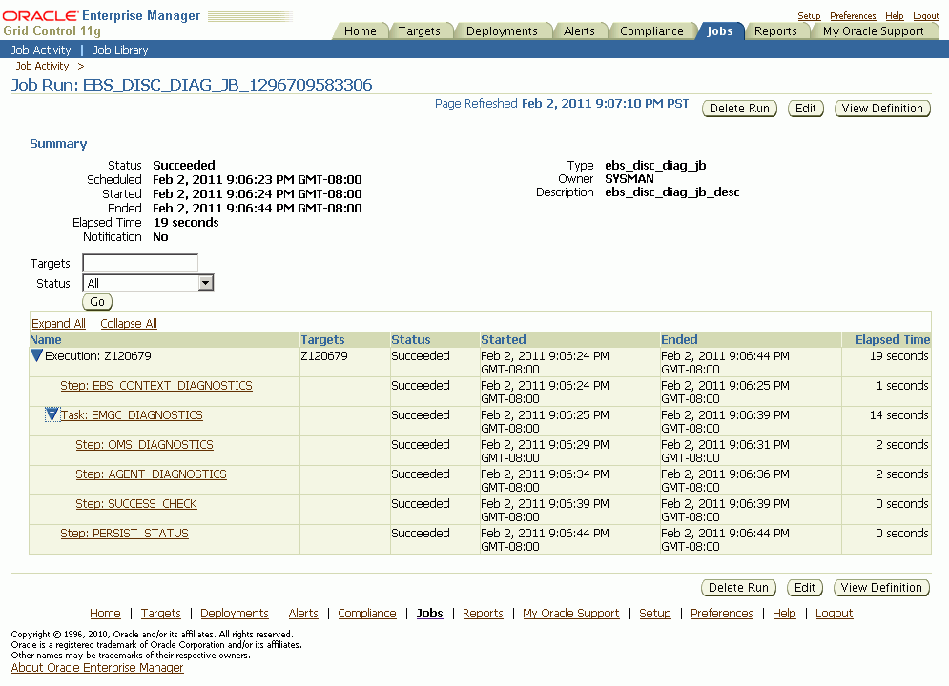Click the Job Activity breadcrumb link

coord(42,66)
